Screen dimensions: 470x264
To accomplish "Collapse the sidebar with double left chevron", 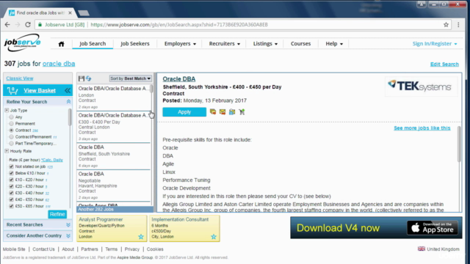I will [x=68, y=90].
